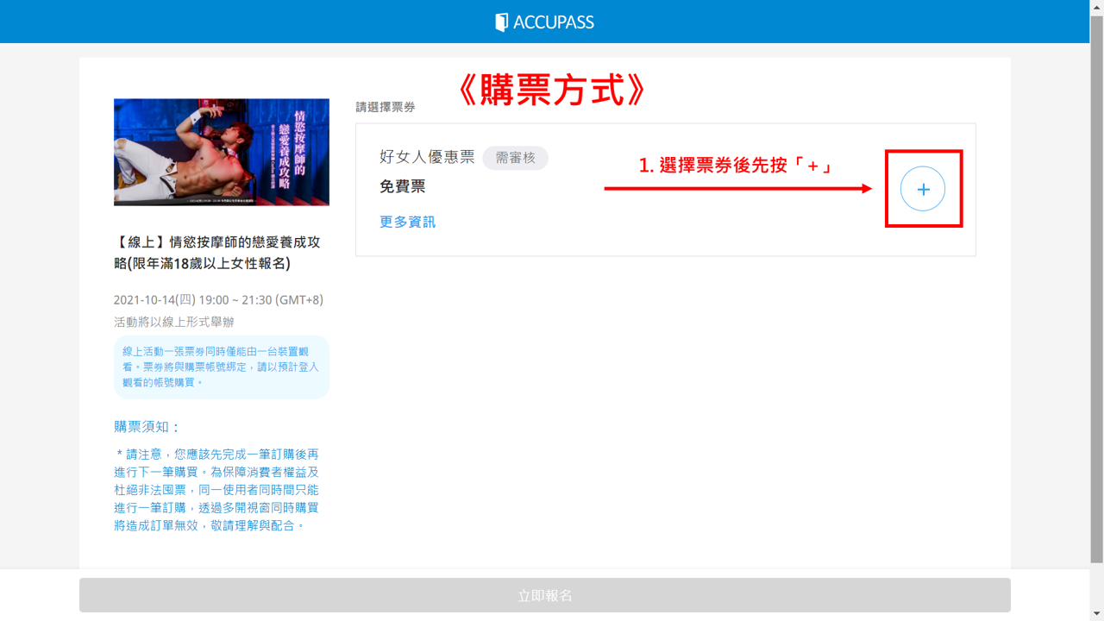Click the 請選擇票券 label
Screen dimensions: 1104x621
pos(386,107)
